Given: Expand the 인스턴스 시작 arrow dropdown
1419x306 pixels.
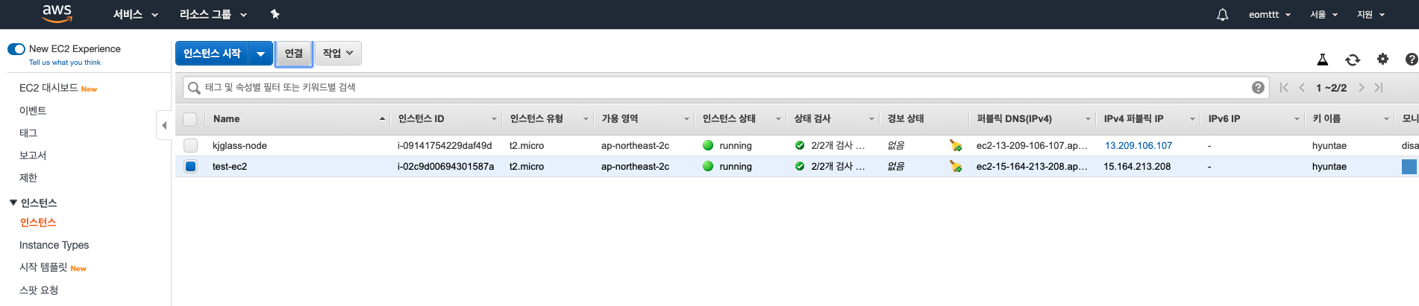Looking at the screenshot, I should 260,54.
